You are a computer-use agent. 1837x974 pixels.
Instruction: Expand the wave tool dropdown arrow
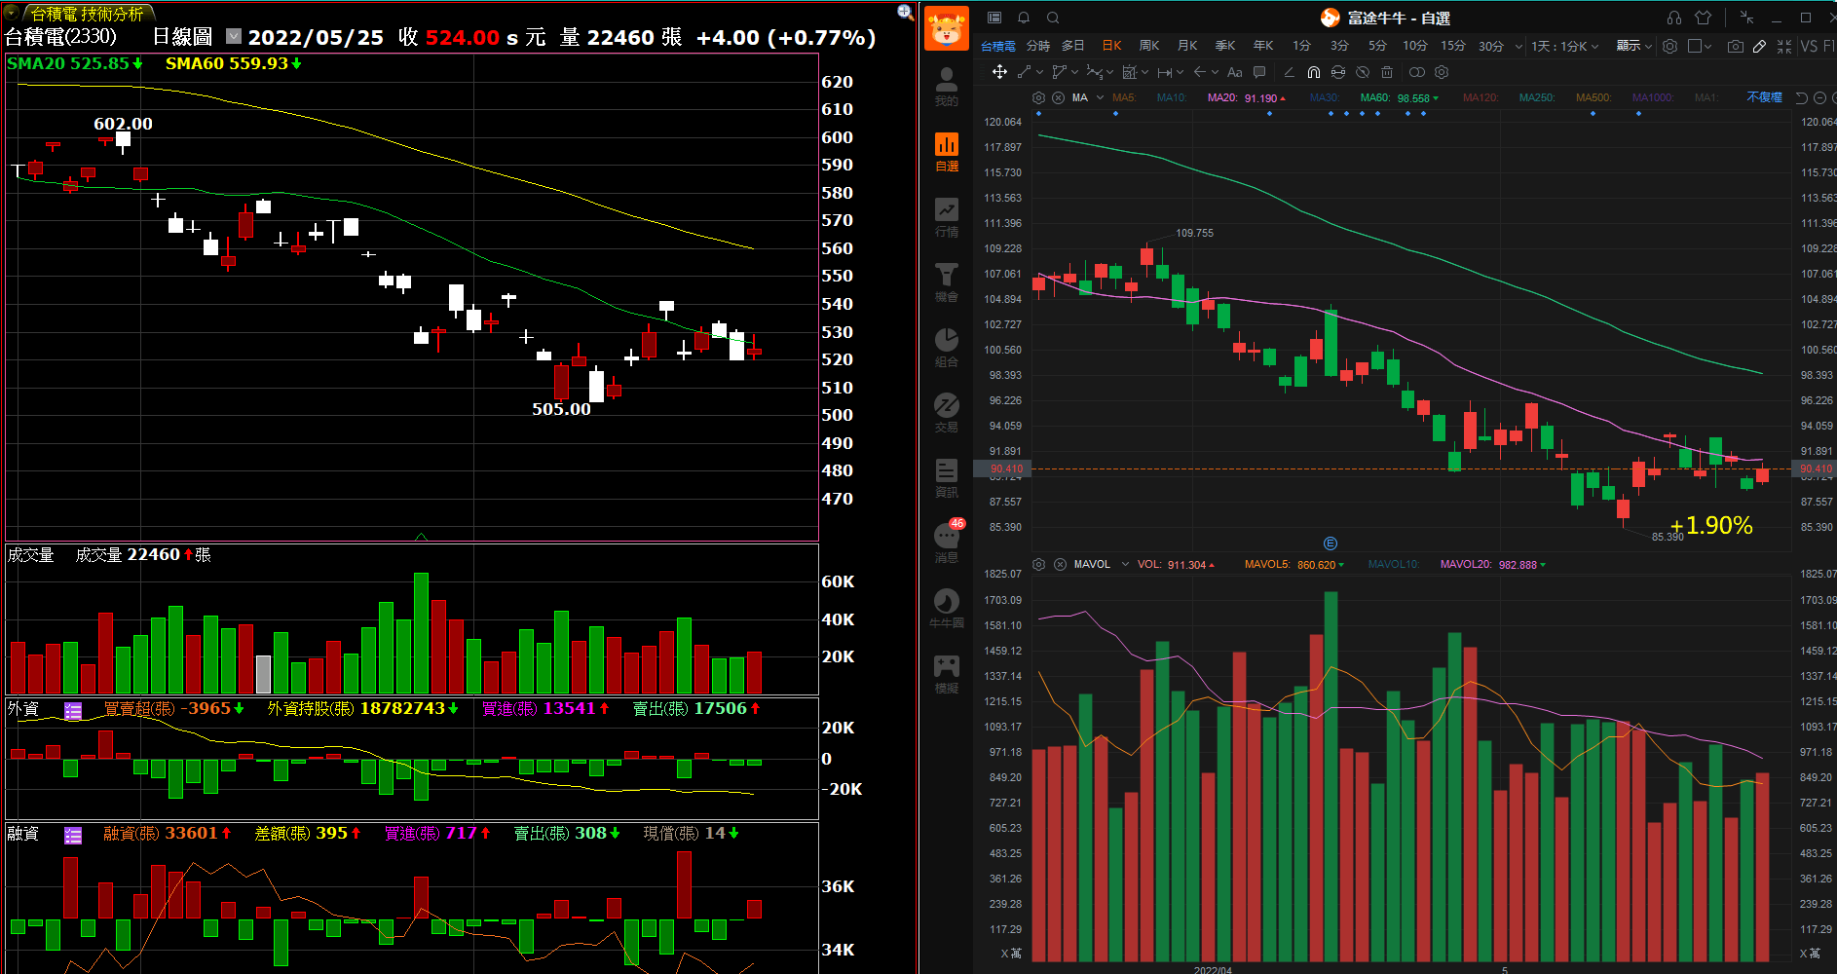1109,72
